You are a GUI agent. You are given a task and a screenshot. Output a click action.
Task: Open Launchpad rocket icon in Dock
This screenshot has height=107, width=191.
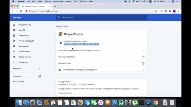[x=33, y=103]
